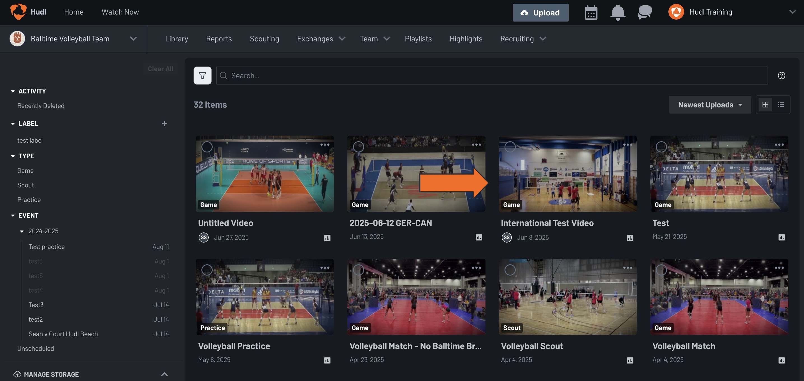The height and width of the screenshot is (381, 804).
Task: Click the Upload button
Action: coord(540,13)
